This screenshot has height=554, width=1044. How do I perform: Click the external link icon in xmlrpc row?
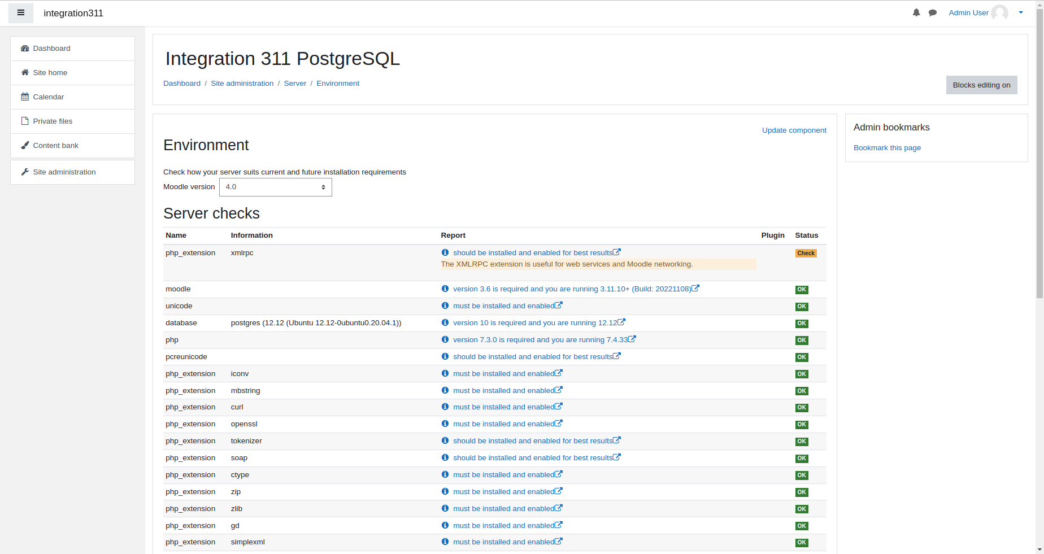[617, 252]
